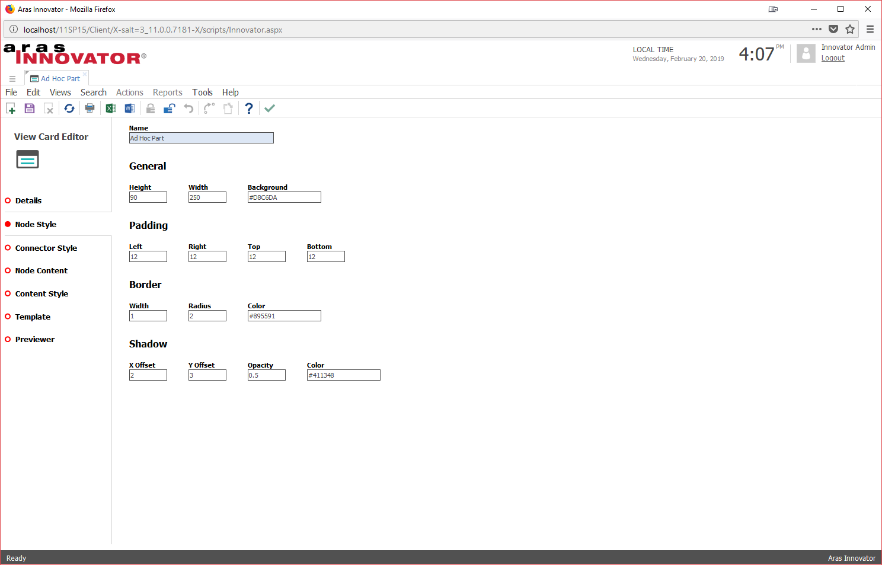
Task: Select the Previewer section
Action: coord(35,339)
